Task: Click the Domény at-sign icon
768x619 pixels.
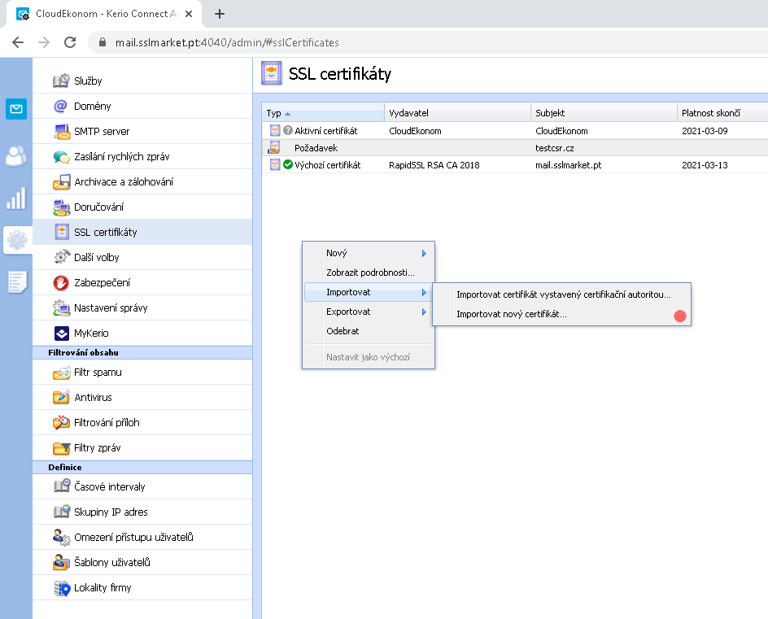Action: [x=61, y=107]
